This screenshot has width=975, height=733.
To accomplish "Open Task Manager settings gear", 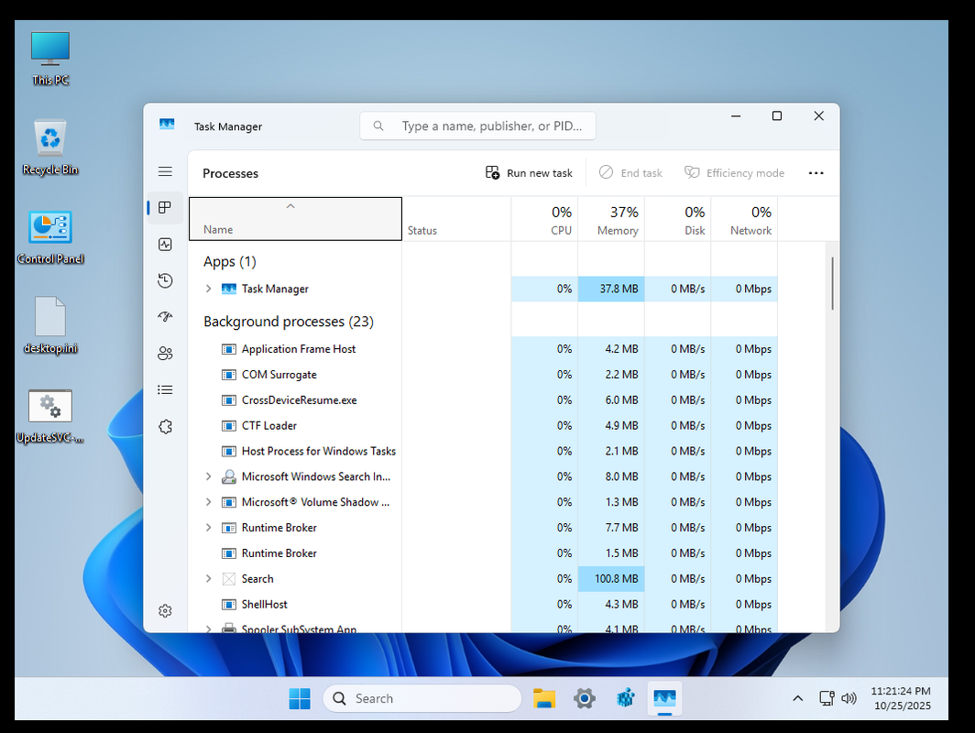I will click(165, 611).
